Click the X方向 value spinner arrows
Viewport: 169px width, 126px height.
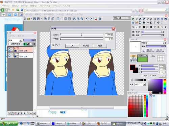pos(112,35)
